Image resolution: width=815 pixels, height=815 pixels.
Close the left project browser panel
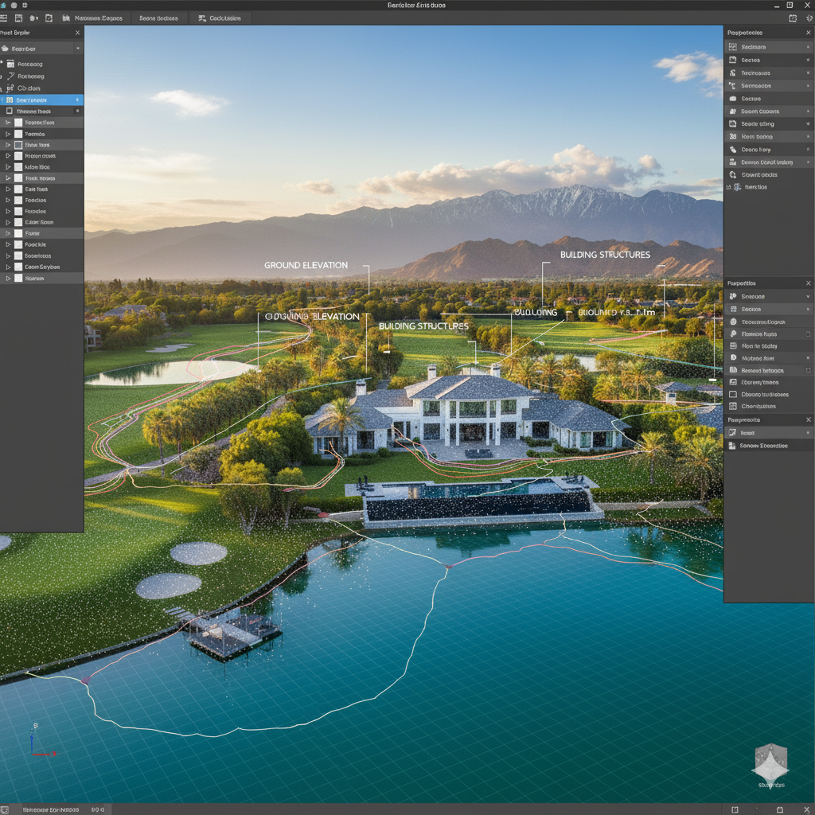77,33
